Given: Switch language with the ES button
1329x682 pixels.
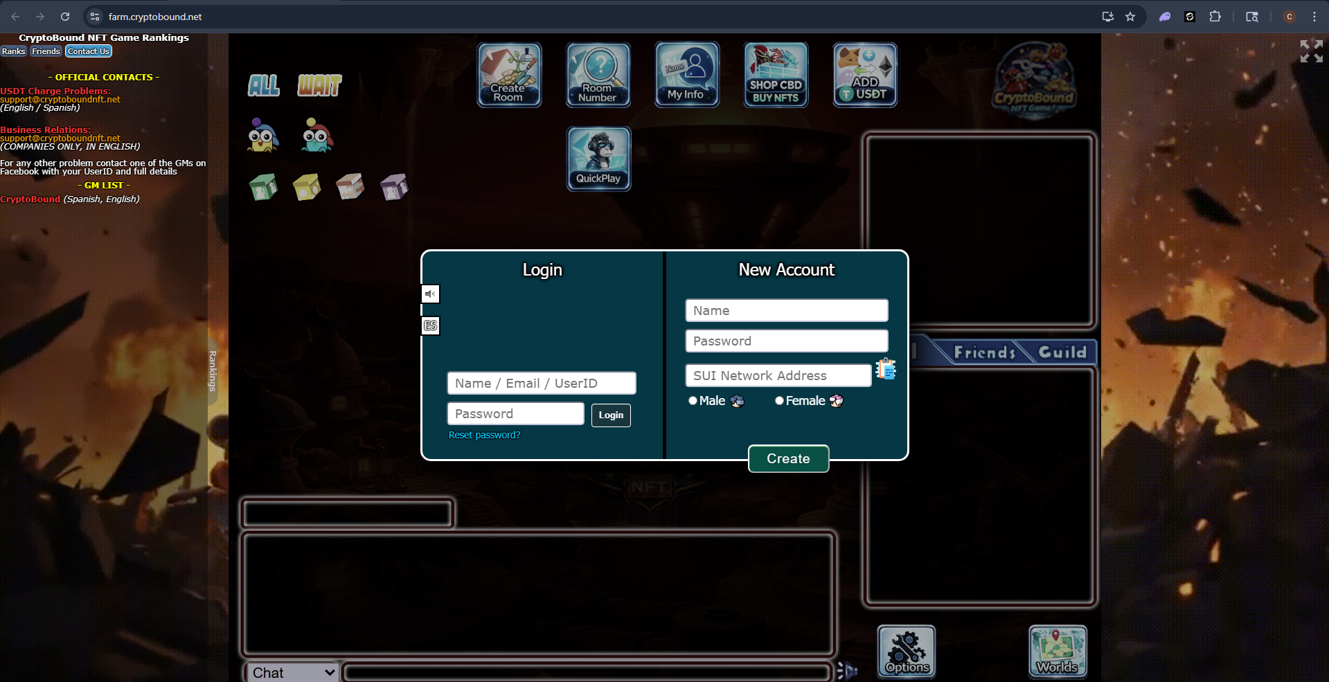Looking at the screenshot, I should click(x=430, y=325).
